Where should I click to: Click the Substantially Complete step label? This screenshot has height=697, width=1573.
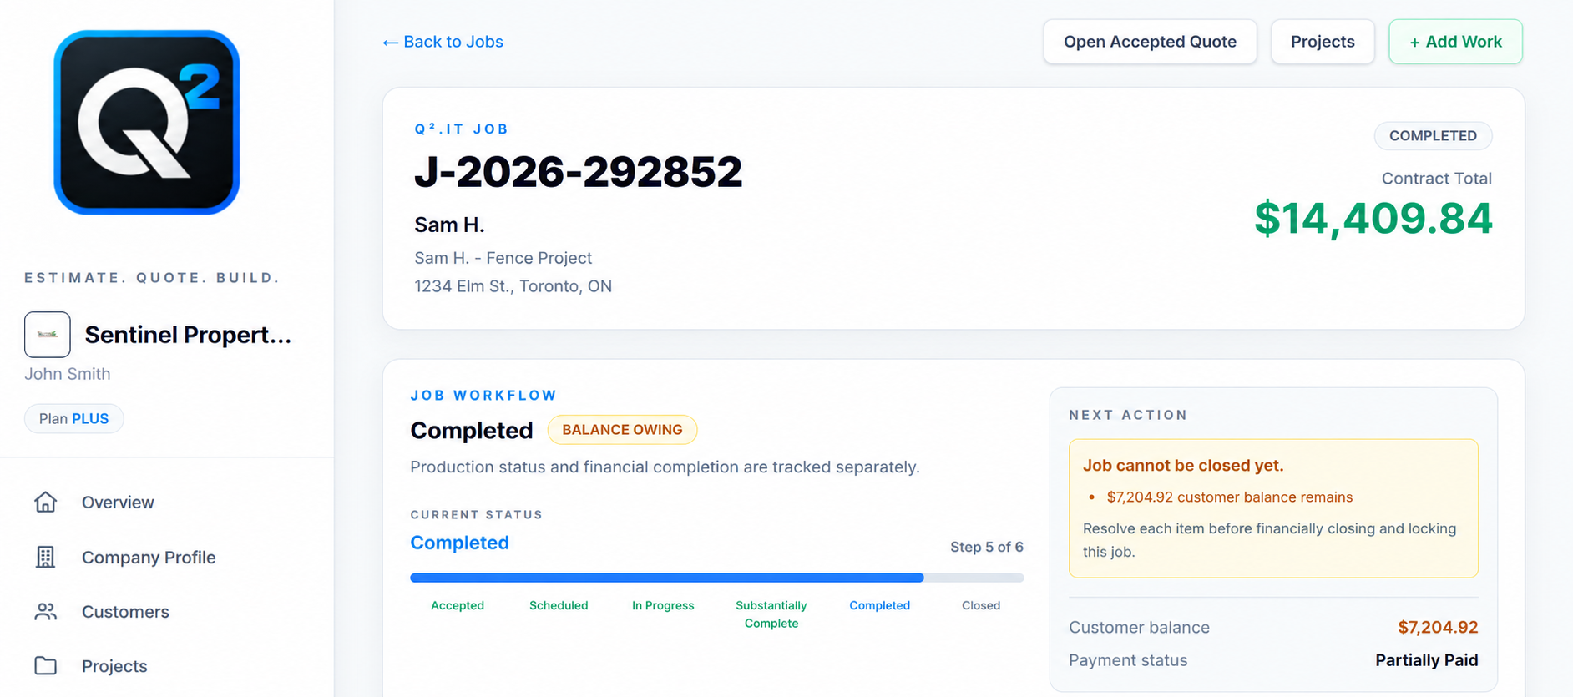pos(771,614)
